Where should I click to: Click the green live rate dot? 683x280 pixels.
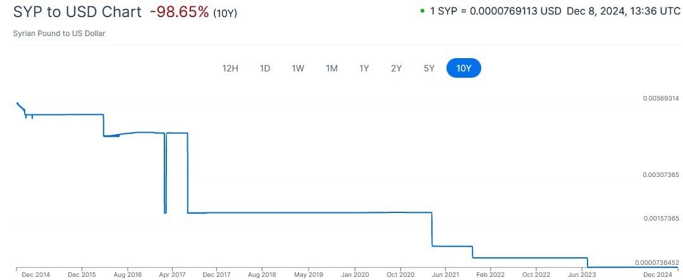422,11
